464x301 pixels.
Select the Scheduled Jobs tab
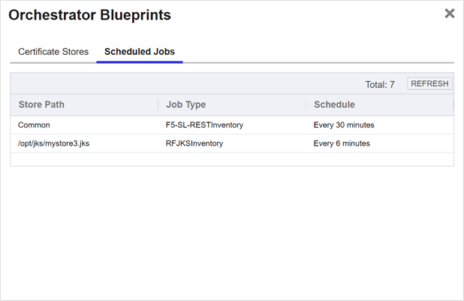click(x=140, y=52)
